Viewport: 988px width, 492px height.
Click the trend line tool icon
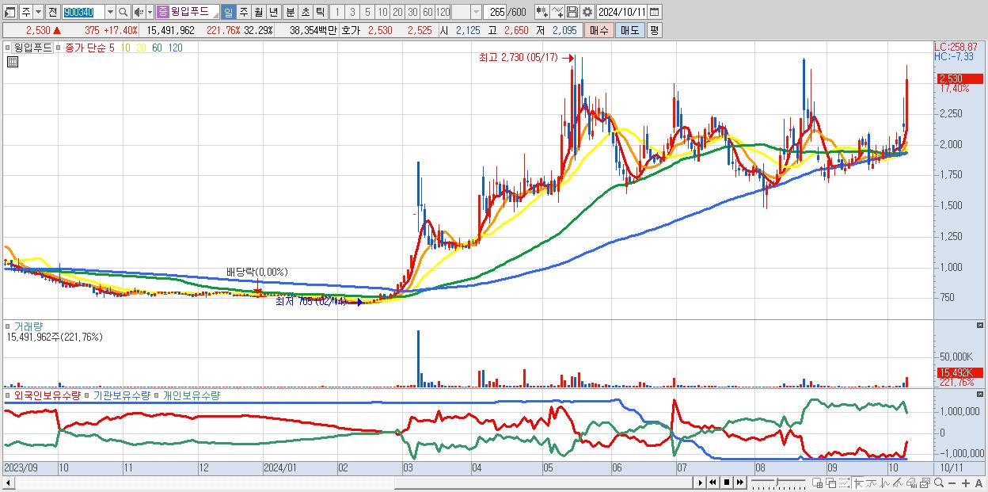[x=872, y=483]
